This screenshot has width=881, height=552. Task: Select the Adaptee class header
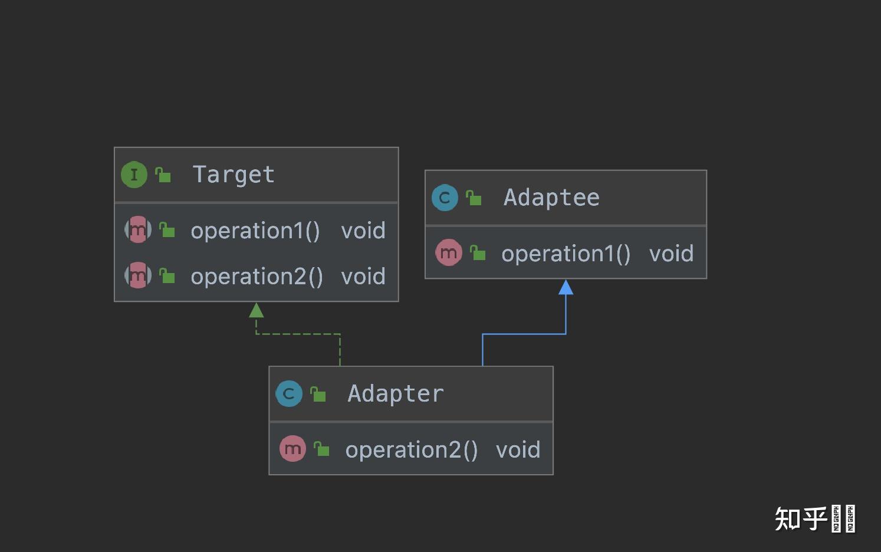tap(566, 198)
